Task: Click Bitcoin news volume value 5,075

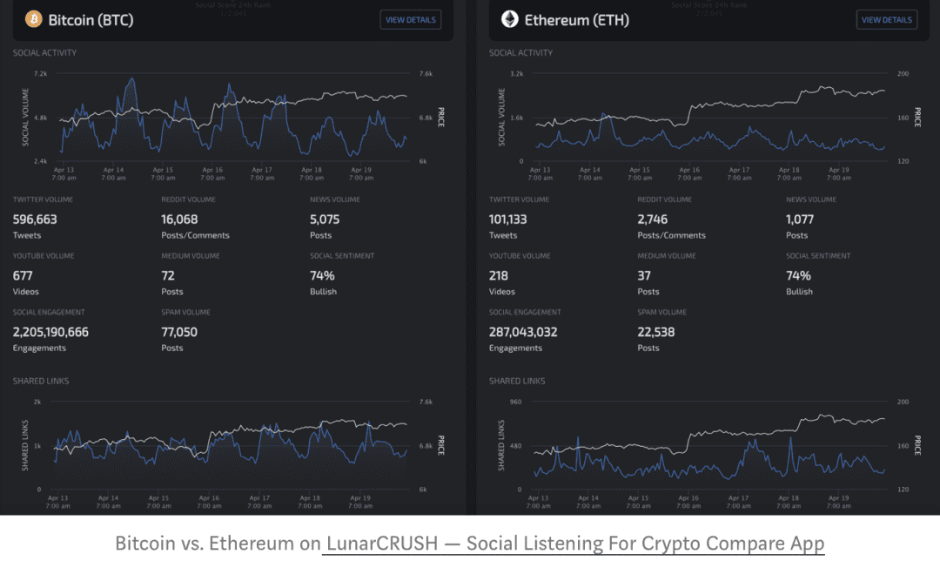Action: [325, 220]
